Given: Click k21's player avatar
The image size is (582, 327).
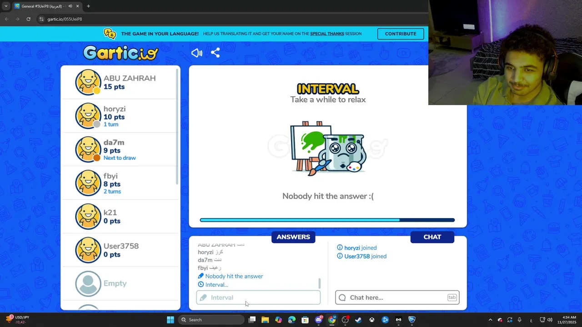Looking at the screenshot, I should point(88,217).
